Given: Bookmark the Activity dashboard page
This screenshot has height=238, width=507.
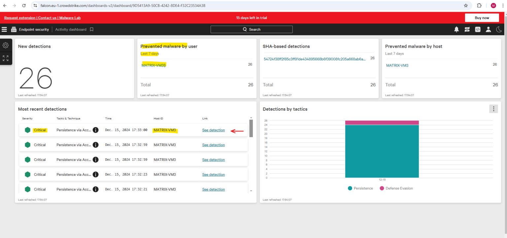Looking at the screenshot, I should 92,29.
